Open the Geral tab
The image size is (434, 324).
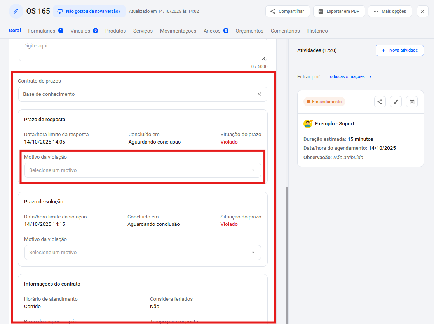click(x=15, y=31)
